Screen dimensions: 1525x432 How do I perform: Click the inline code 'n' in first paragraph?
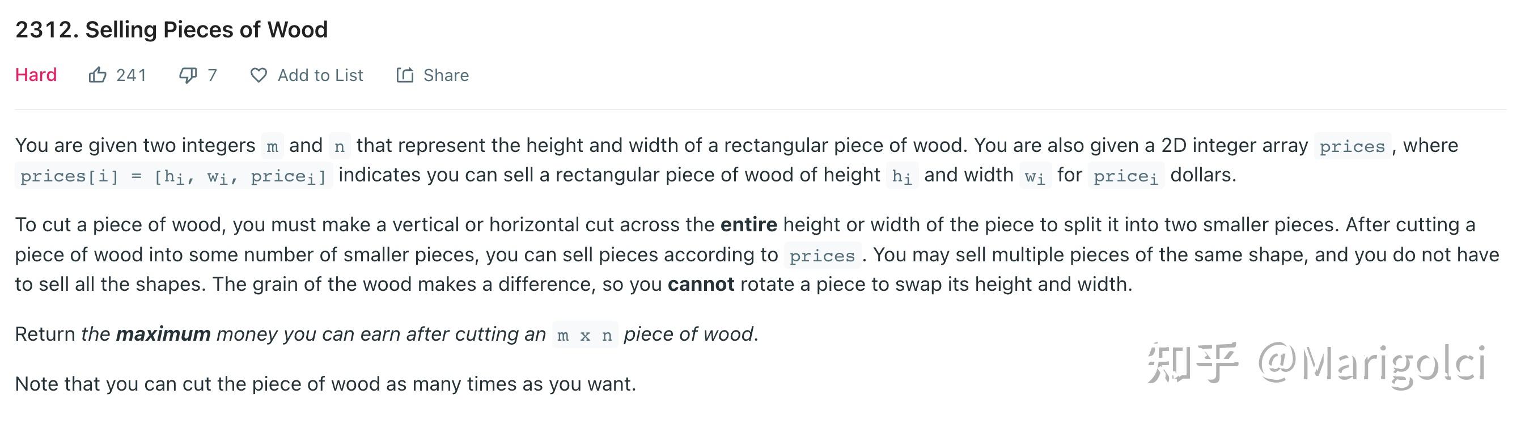pyautogui.click(x=339, y=146)
